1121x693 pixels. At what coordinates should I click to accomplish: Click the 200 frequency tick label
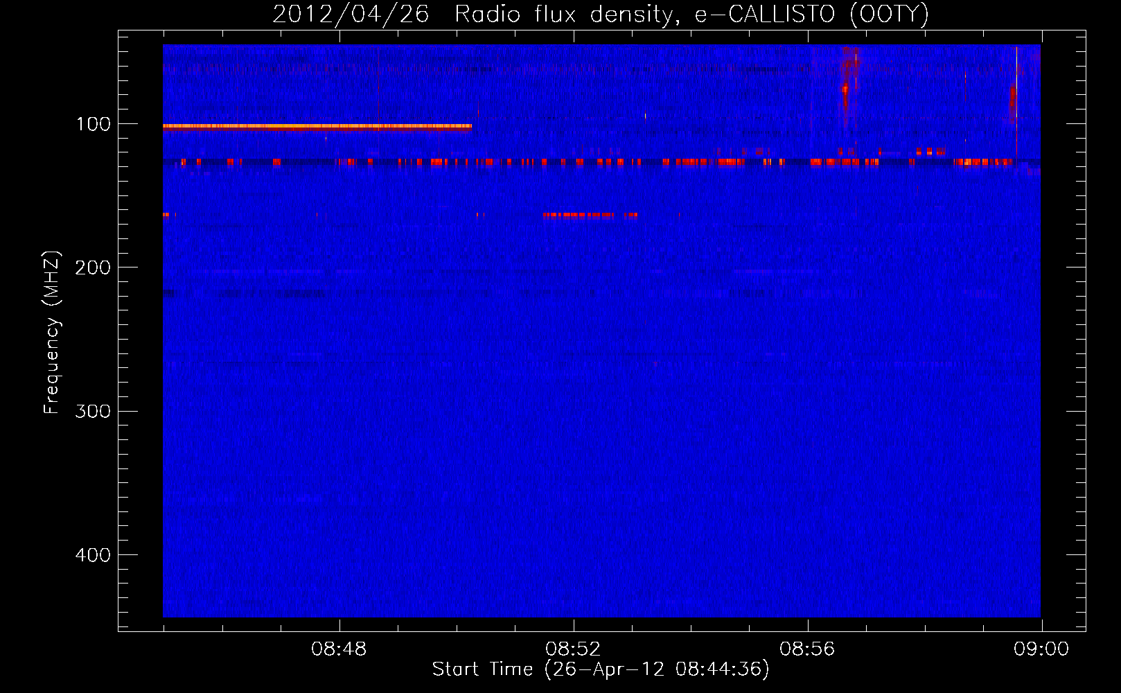(93, 267)
